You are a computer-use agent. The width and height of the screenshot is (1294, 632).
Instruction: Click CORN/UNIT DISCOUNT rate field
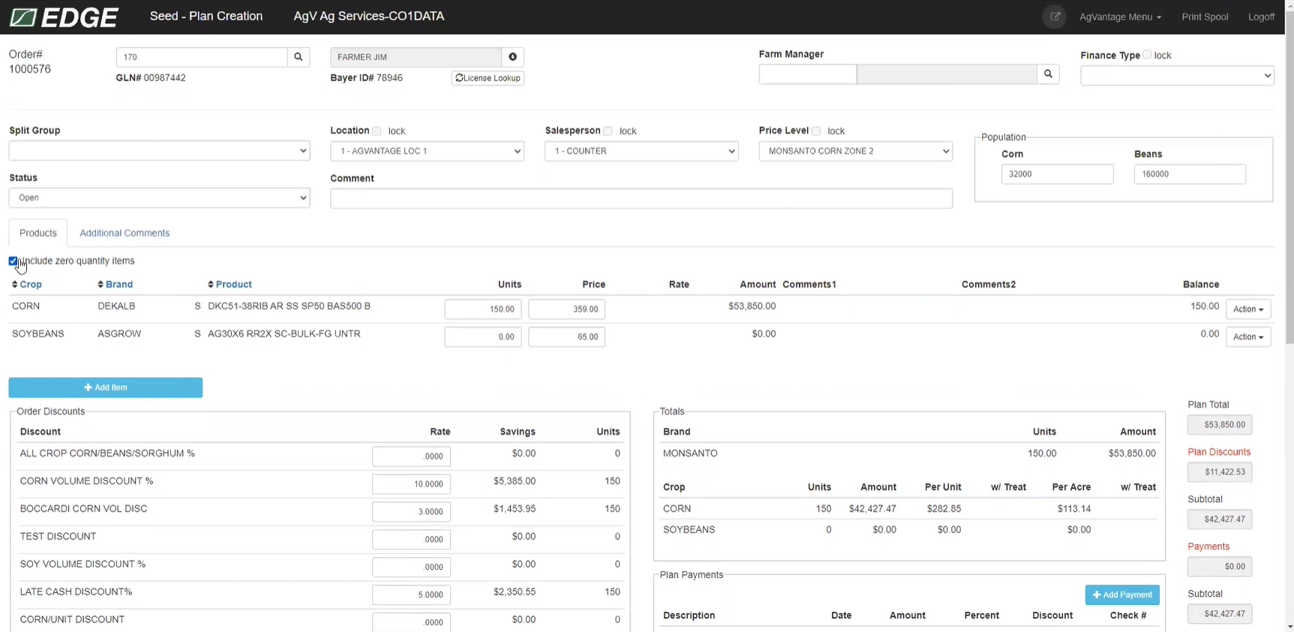411,622
